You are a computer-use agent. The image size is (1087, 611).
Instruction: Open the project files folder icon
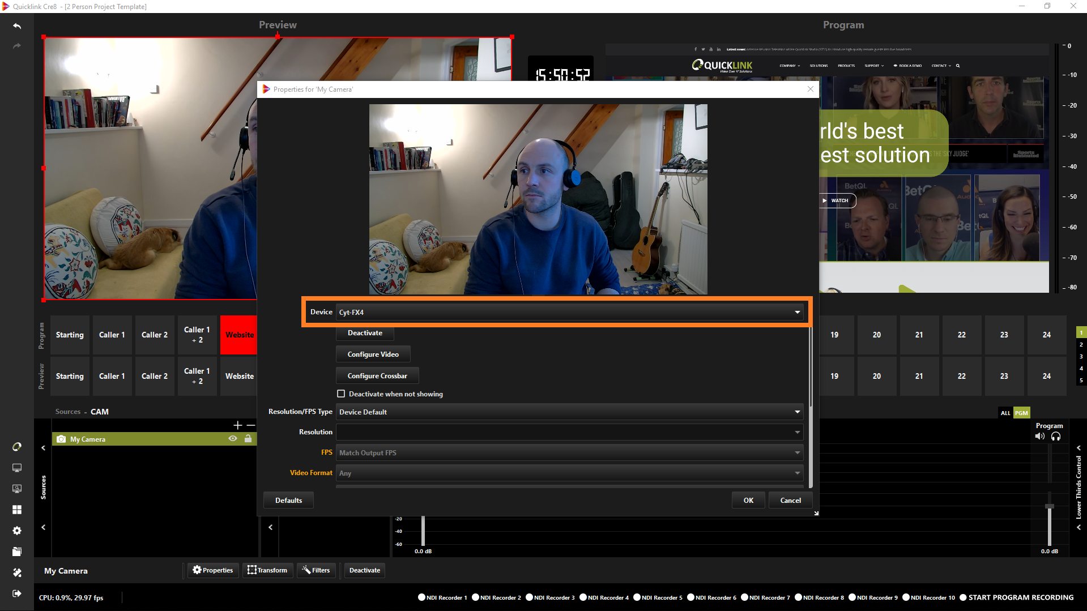click(x=17, y=552)
